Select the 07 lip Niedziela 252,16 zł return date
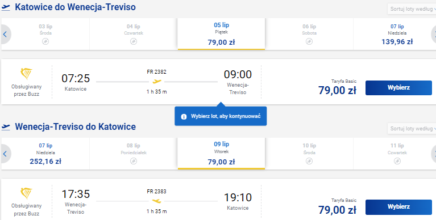 point(45,154)
